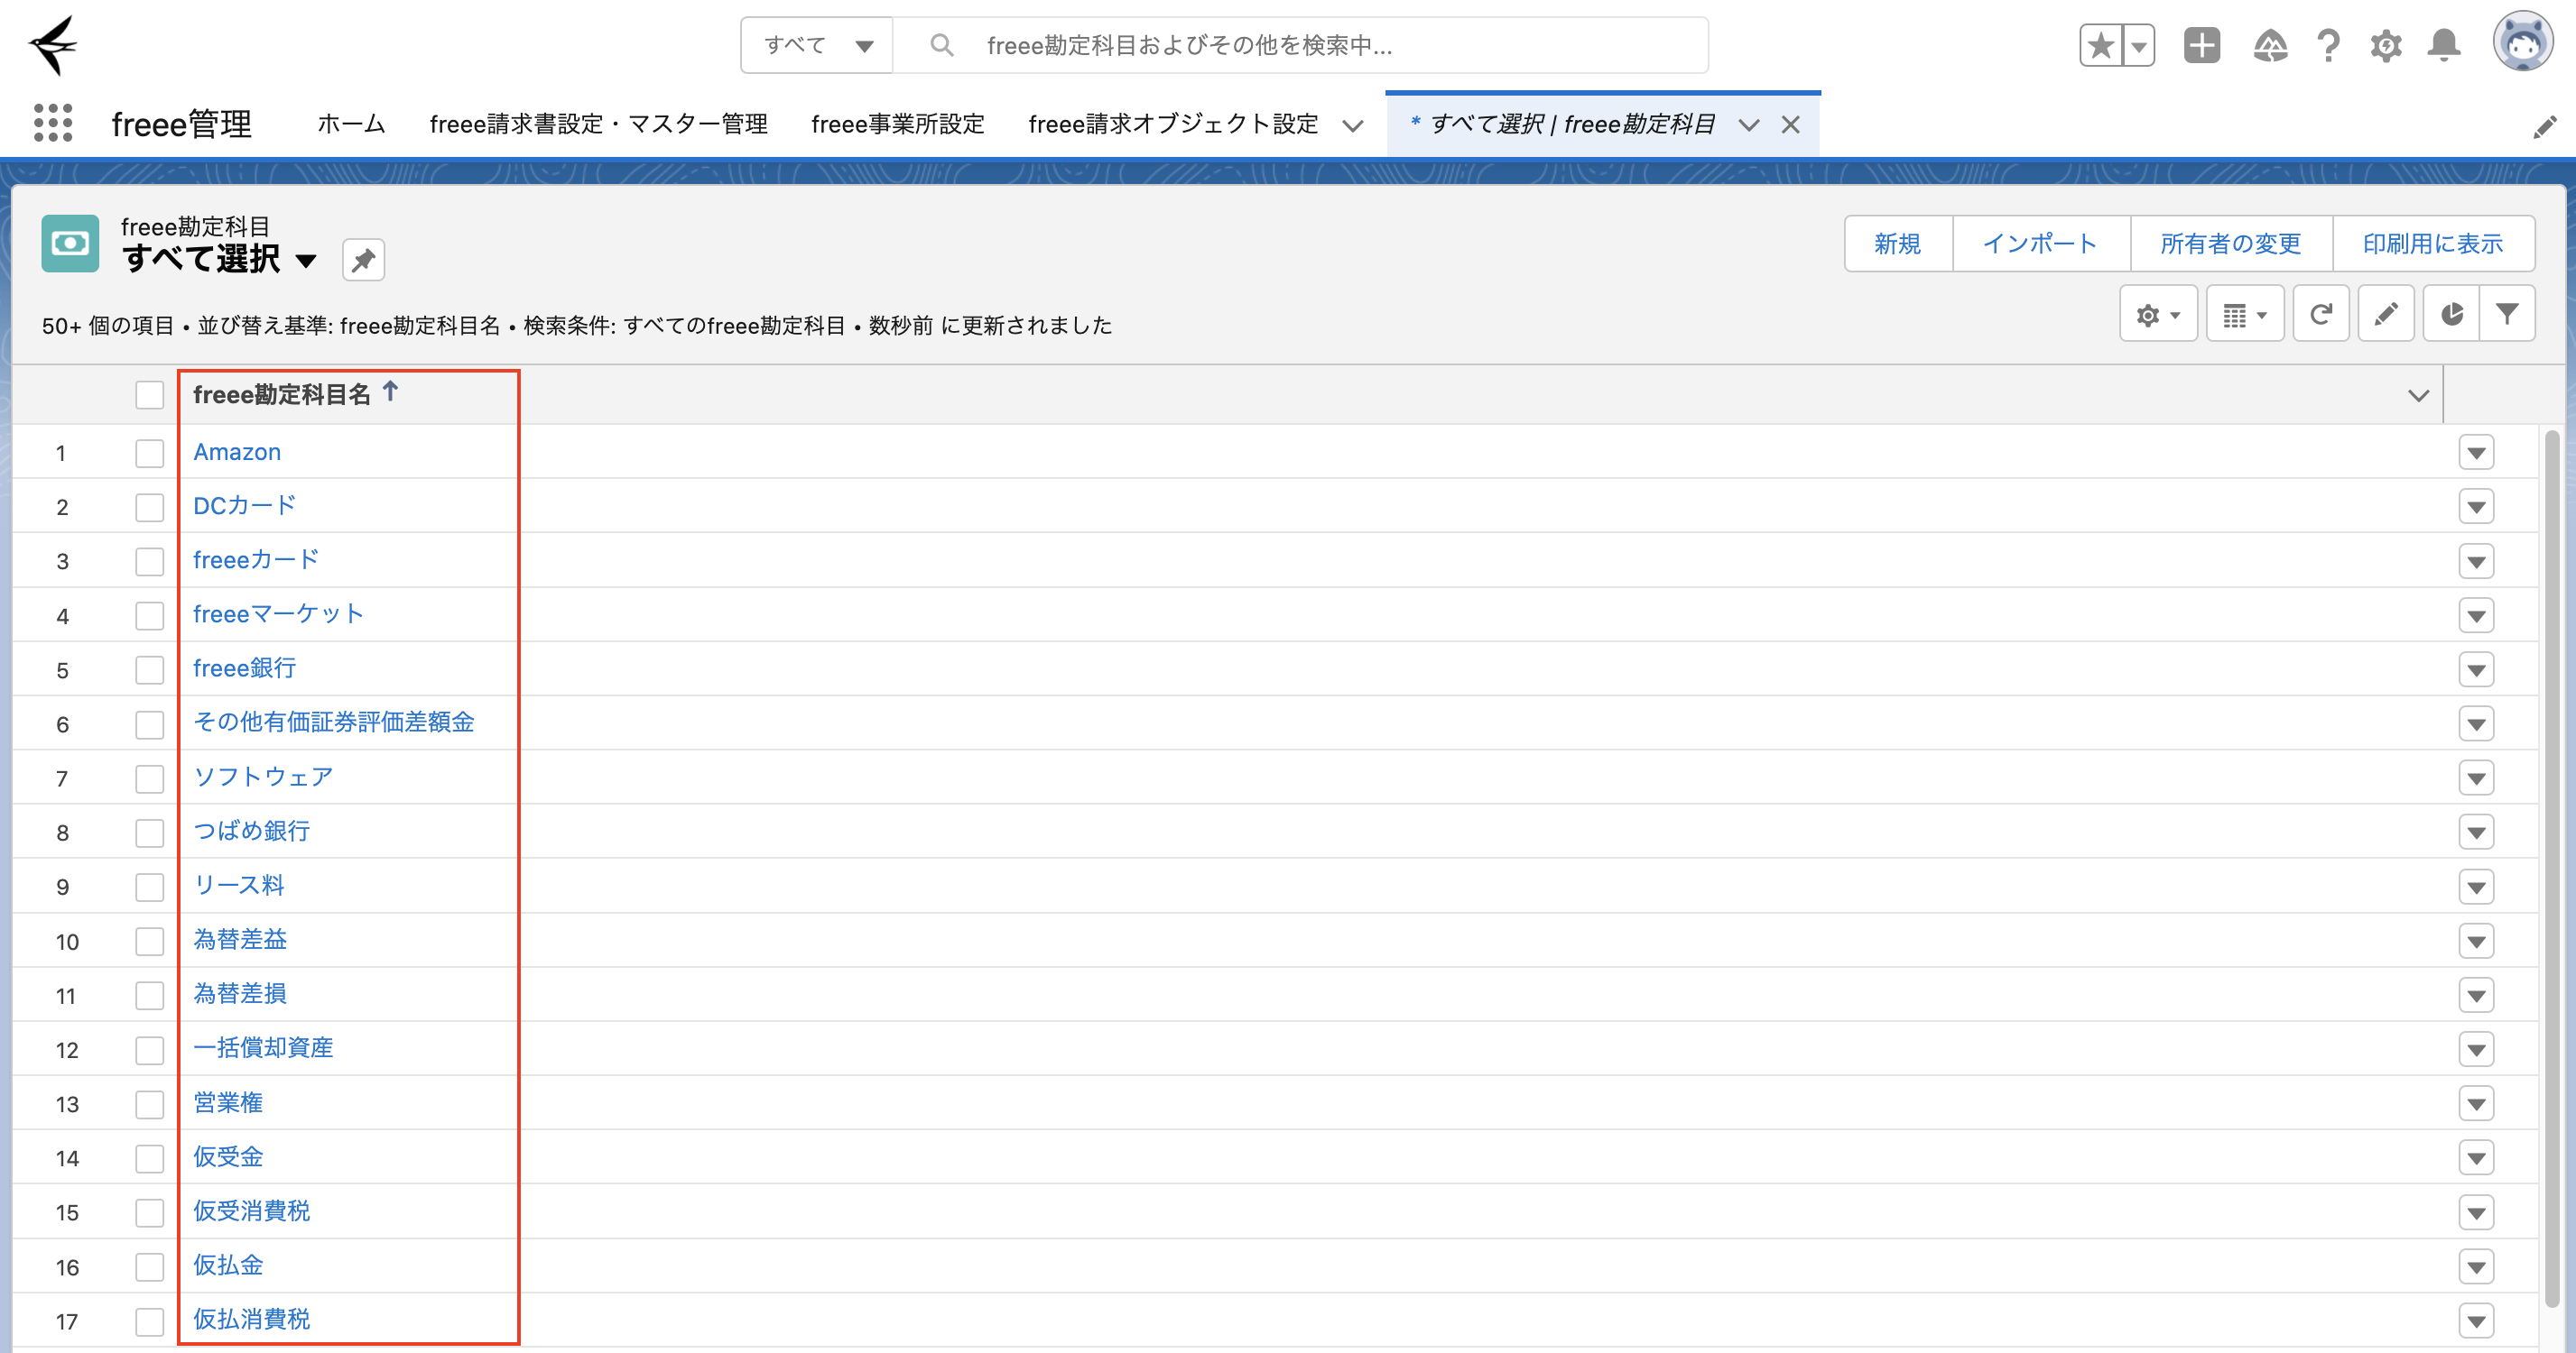The height and width of the screenshot is (1353, 2576).
Task: Open the freee請求オブジェクト設定 tab
Action: pyautogui.click(x=1173, y=124)
